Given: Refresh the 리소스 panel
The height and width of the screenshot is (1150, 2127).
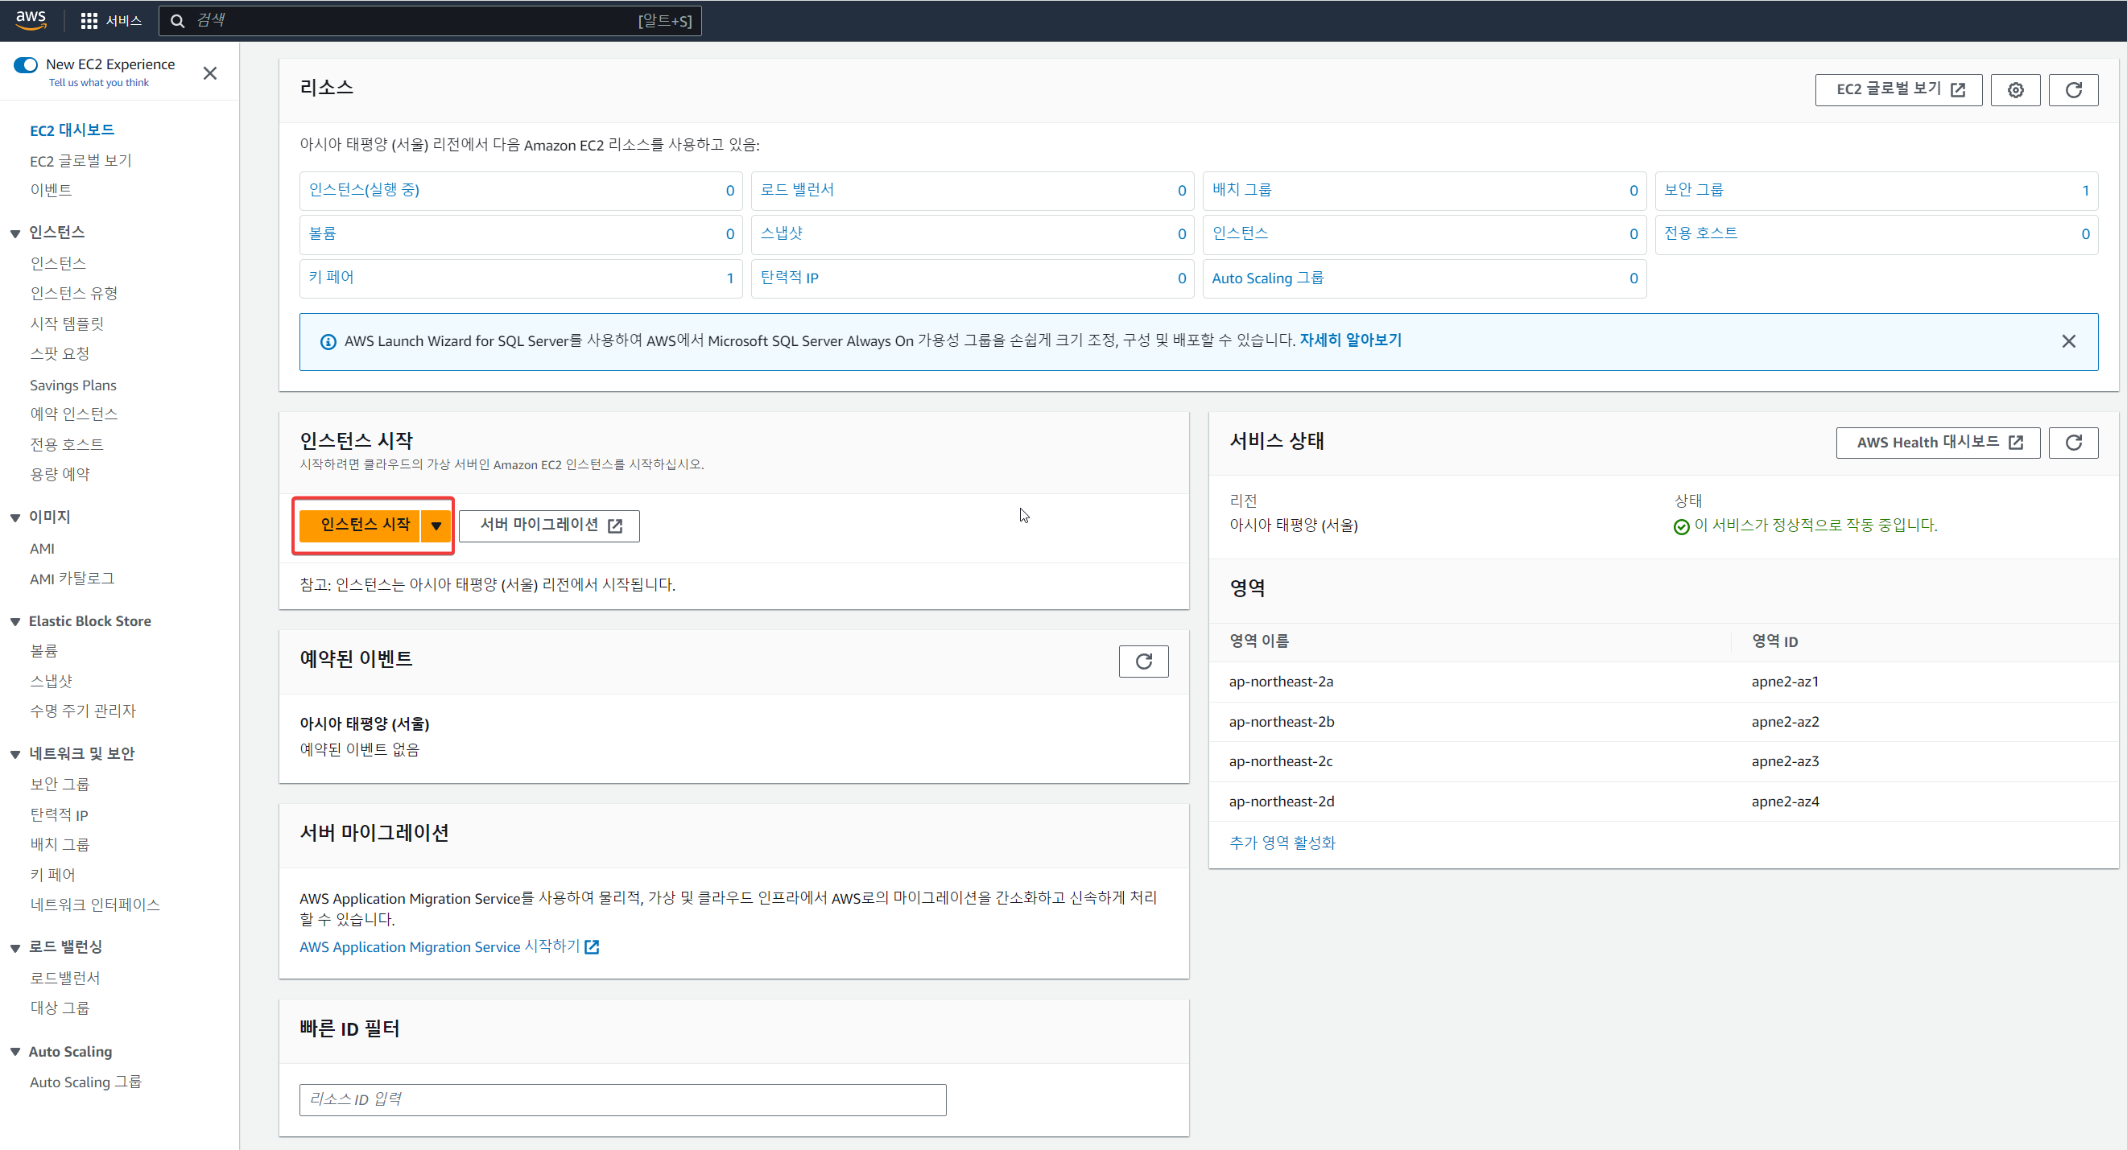Looking at the screenshot, I should (2072, 90).
